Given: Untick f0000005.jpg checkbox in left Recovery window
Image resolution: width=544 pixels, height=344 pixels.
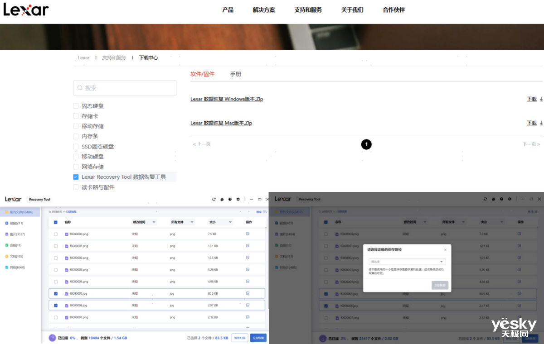Looking at the screenshot, I should point(56,293).
